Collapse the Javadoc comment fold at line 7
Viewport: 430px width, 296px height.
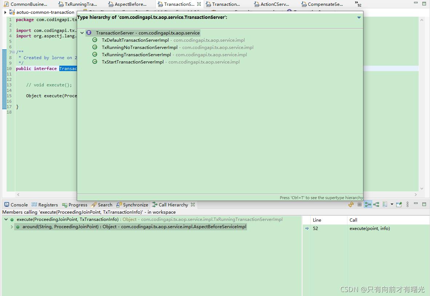pyautogui.click(x=13, y=52)
